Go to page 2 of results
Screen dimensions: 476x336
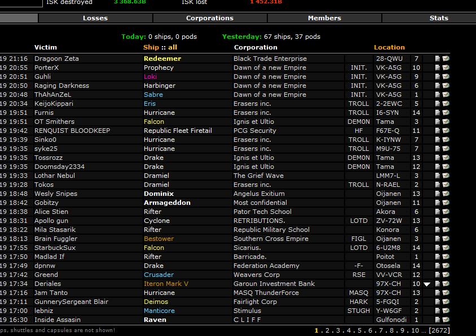coord(327,330)
